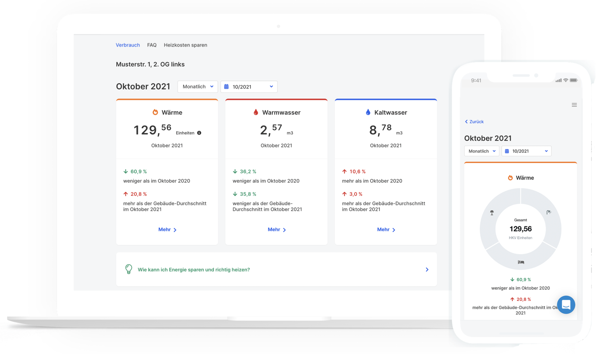Click the calendar icon in the 10/2021 selector
Screen dimensions: 602x354
coord(226,87)
